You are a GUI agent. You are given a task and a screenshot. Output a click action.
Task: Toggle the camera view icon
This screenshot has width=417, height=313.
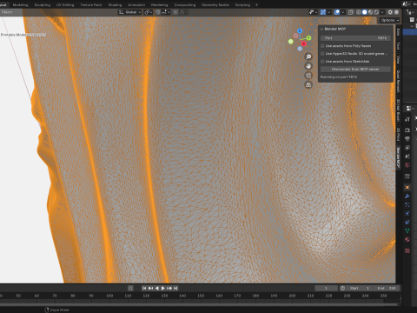(x=308, y=76)
